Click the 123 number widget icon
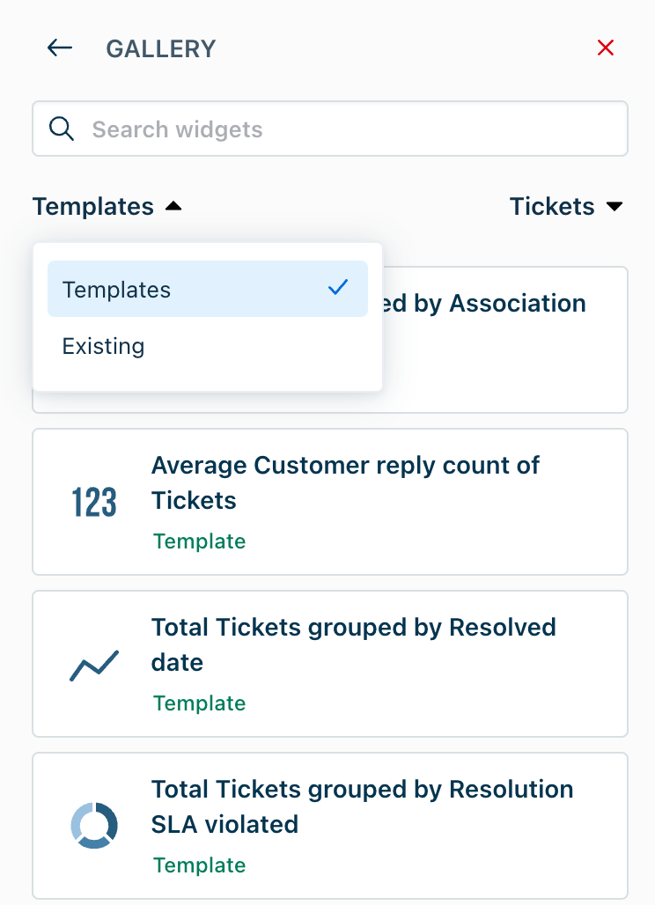655x905 pixels. point(93,502)
